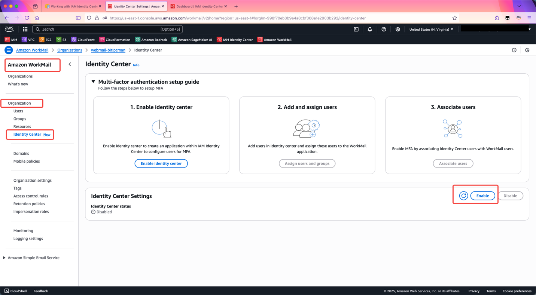Open Retention policies in the sidebar
536x295 pixels.
click(x=29, y=204)
